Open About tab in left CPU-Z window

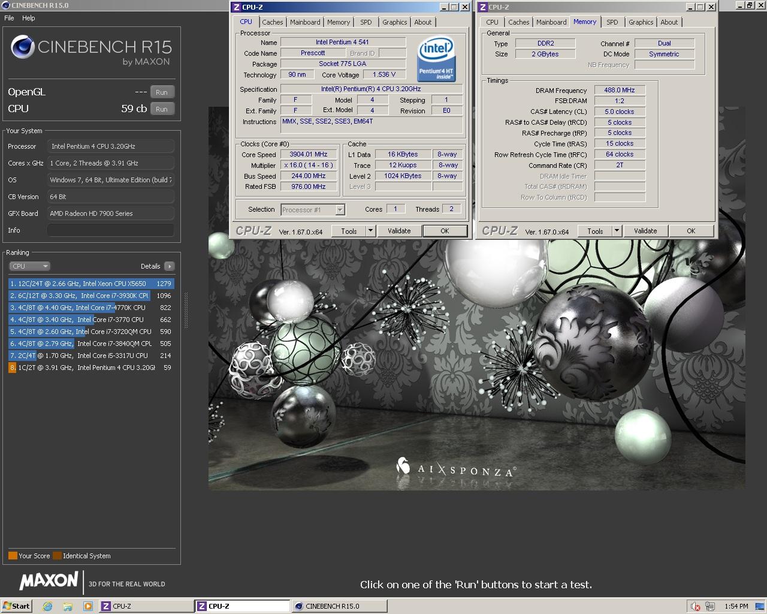[423, 22]
